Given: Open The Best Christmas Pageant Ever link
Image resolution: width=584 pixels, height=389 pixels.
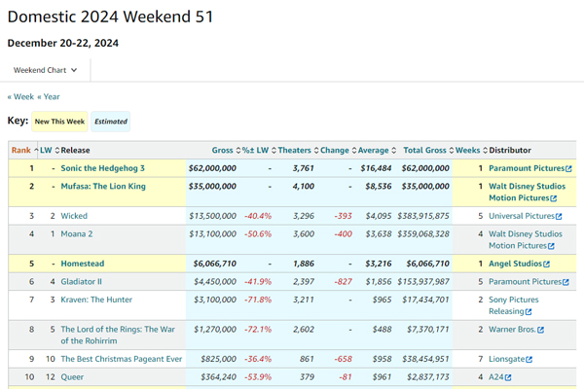Looking at the screenshot, I should click(x=122, y=359).
